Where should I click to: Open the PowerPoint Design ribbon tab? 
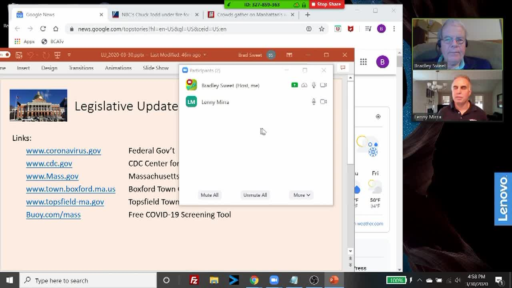point(49,68)
